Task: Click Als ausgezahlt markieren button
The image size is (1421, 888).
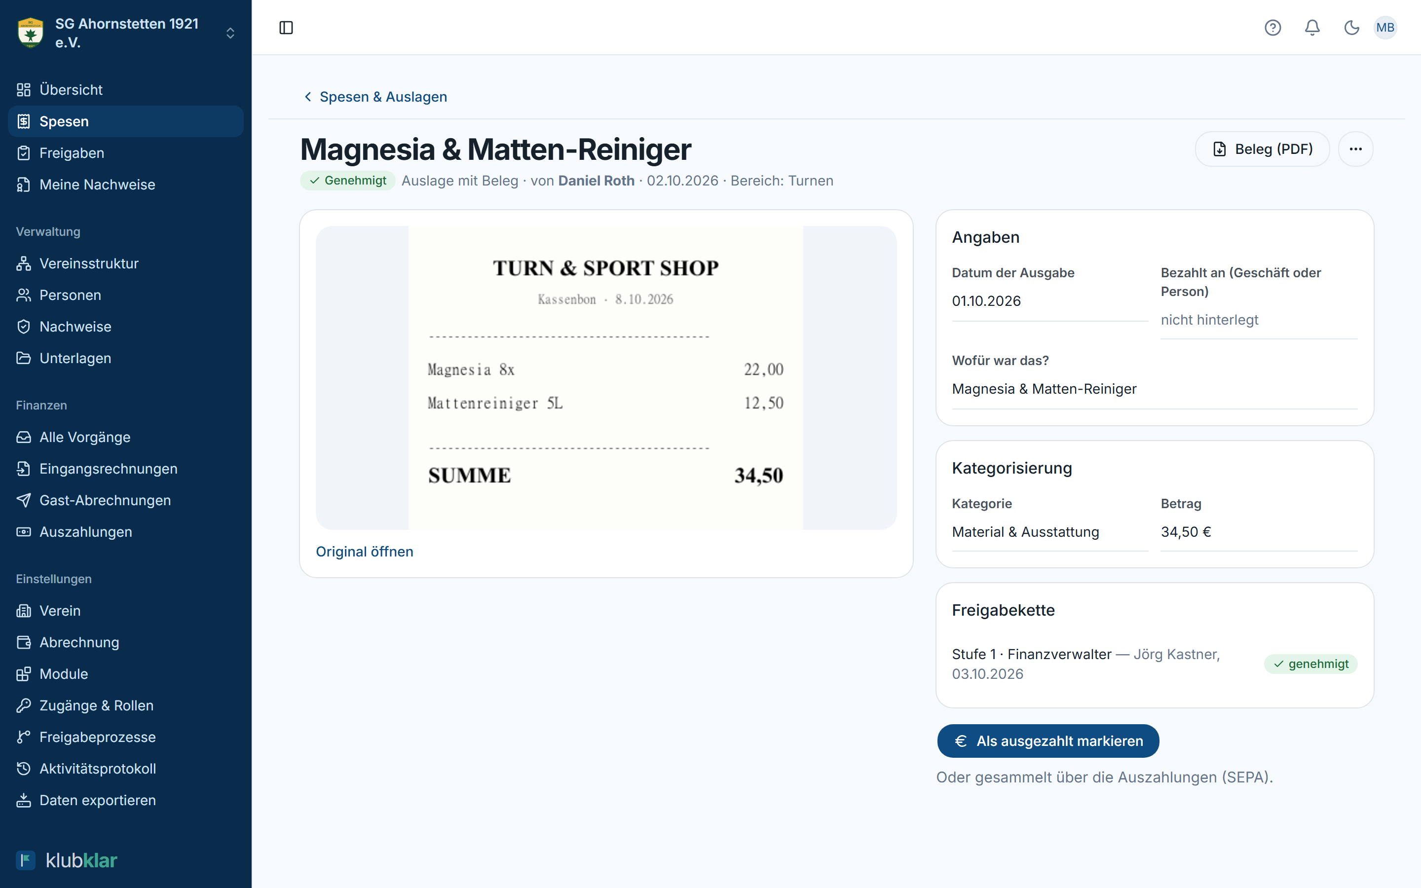Action: point(1048,741)
